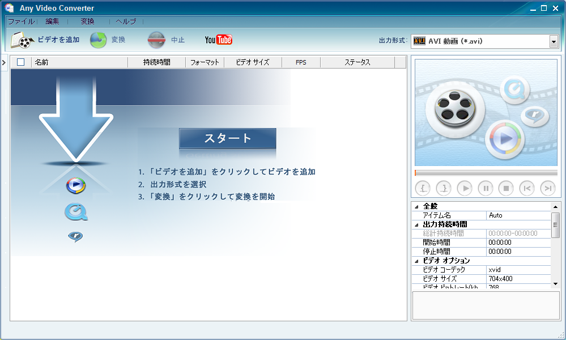Click the ステータス column header
566x340 pixels.
[358, 62]
